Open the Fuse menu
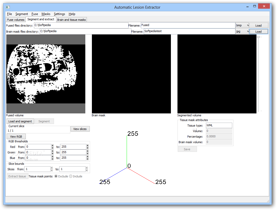The image size is (277, 210). click(x=35, y=14)
